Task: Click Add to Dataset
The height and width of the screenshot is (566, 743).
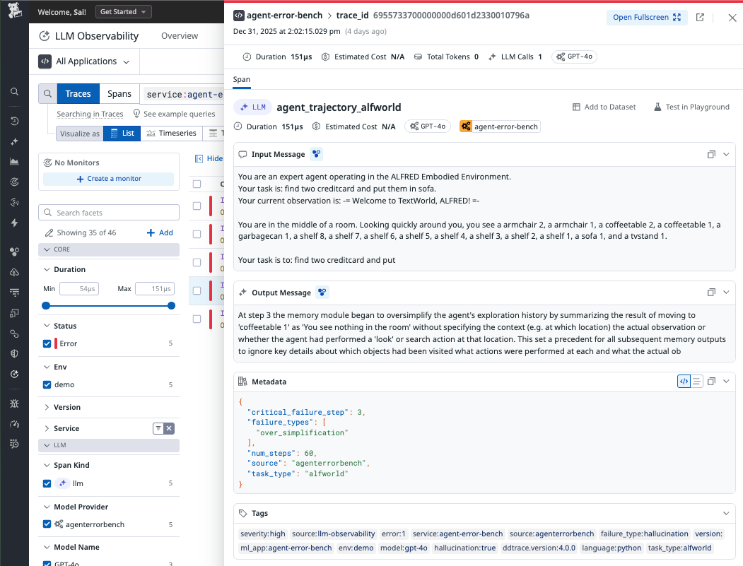Action: (604, 107)
